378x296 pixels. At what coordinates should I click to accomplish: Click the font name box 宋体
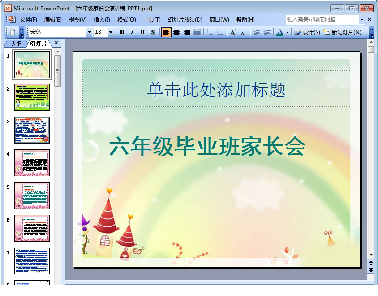point(58,32)
